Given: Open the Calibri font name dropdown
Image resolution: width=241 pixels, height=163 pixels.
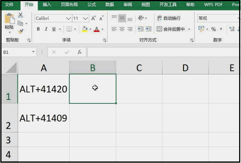Looking at the screenshot, I should (68, 18).
